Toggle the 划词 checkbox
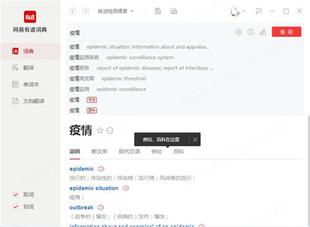This screenshot has width=310, height=227. pos(15,207)
